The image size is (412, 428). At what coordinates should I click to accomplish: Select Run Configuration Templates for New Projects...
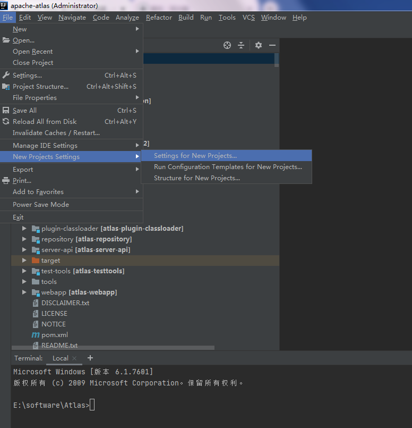pos(226,167)
